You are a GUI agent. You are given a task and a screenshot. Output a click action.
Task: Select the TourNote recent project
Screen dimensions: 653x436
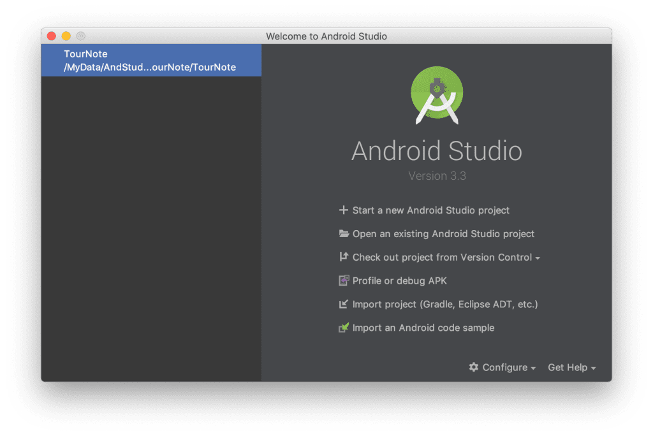(151, 61)
